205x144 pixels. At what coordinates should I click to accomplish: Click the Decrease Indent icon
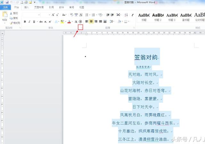(x=108, y=15)
